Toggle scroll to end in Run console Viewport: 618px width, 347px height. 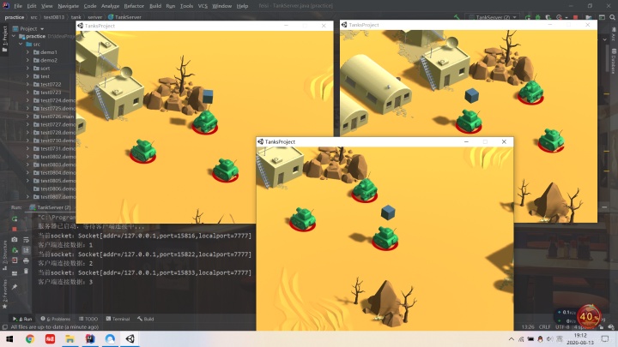(26, 250)
